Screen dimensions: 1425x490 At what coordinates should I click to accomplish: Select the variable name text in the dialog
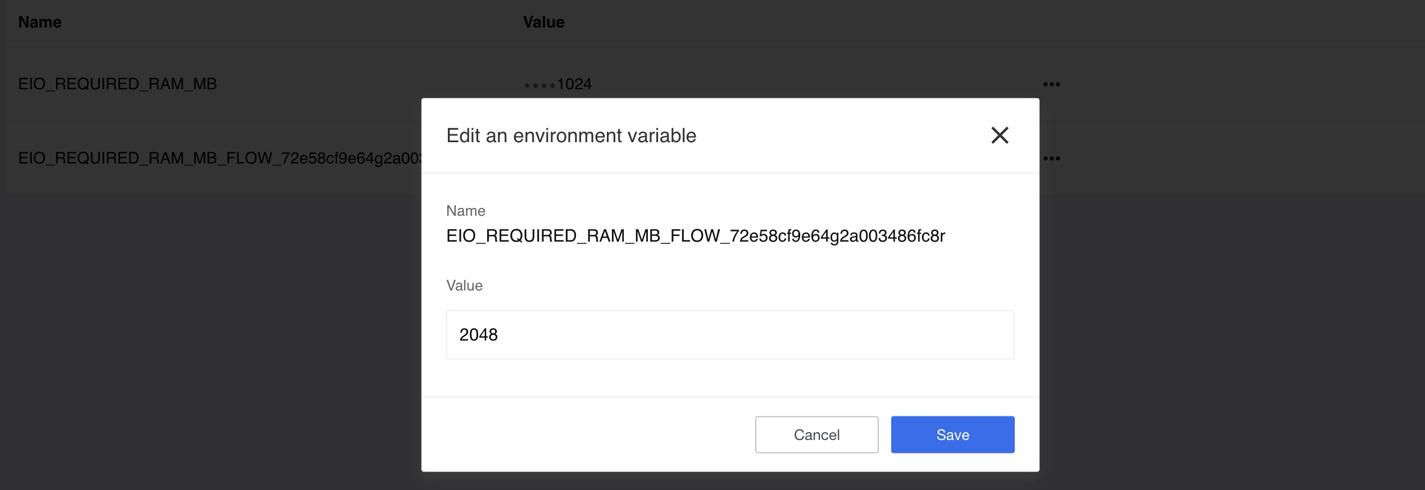pyautogui.click(x=696, y=236)
